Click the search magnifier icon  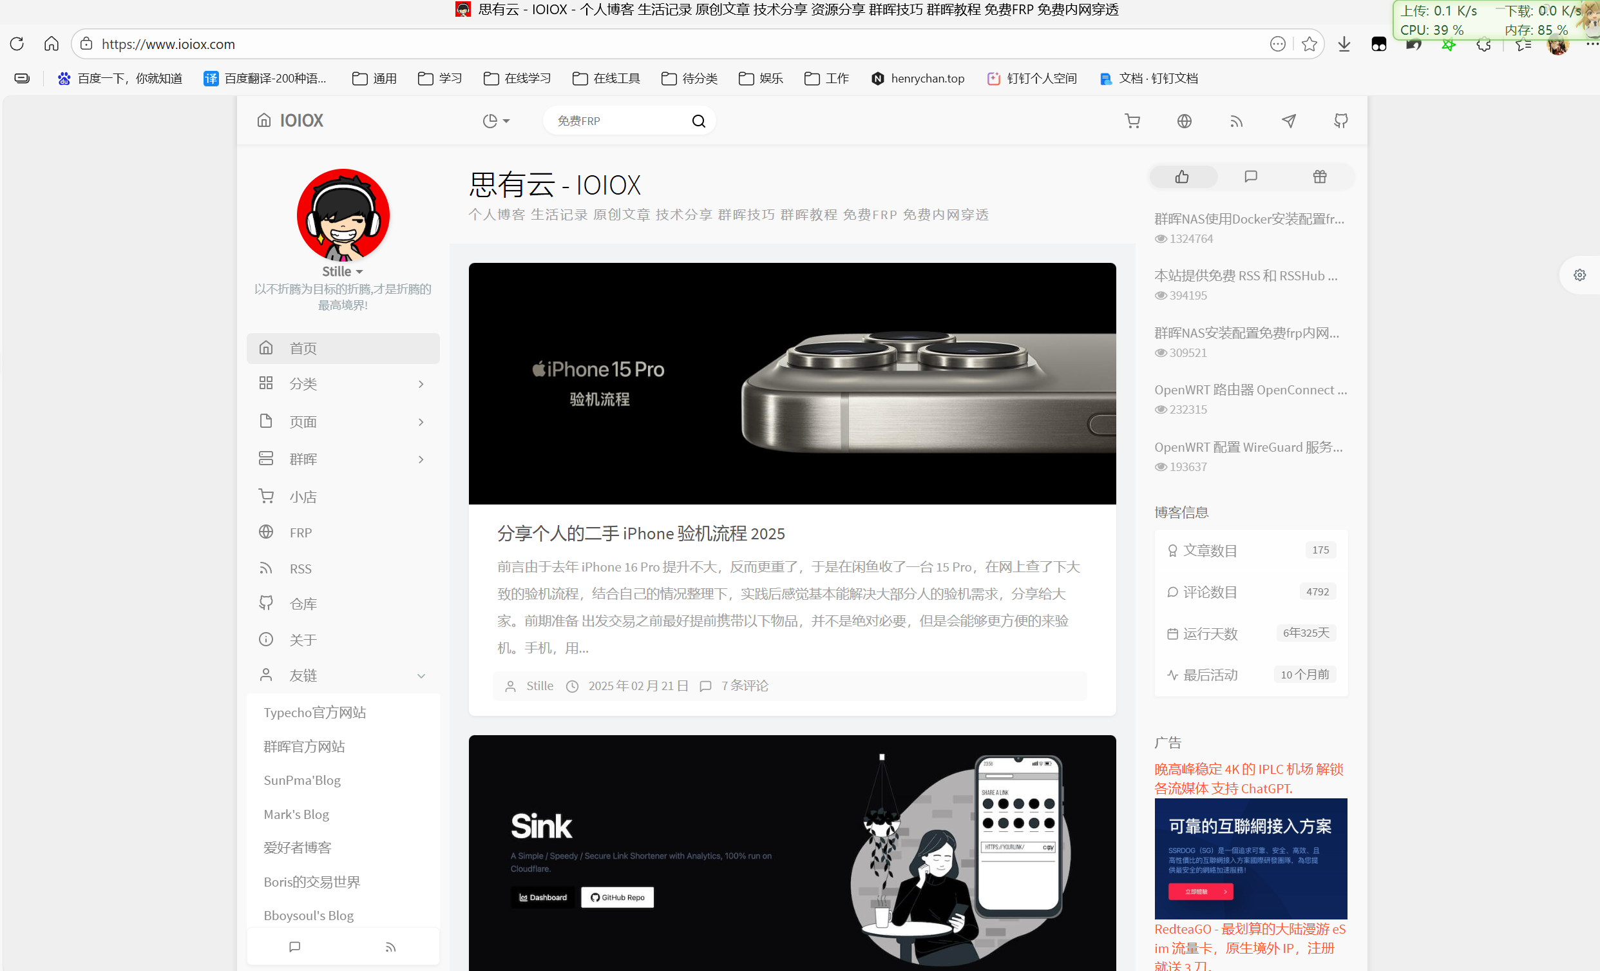coord(698,122)
